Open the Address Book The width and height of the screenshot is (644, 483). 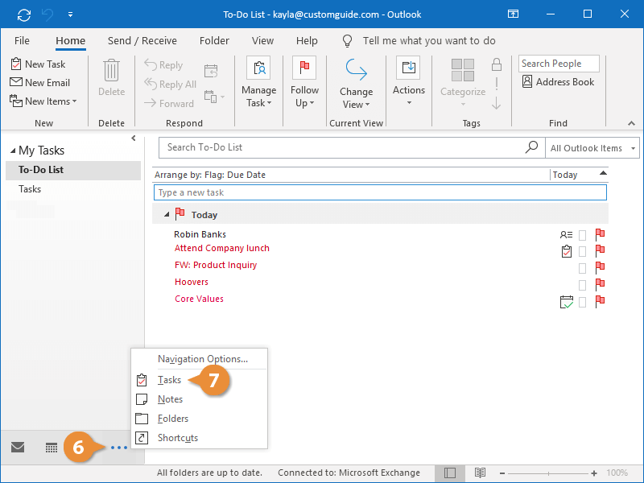tap(558, 82)
